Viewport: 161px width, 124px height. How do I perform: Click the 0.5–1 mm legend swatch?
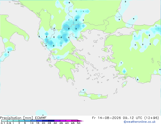click(x=10, y=121)
